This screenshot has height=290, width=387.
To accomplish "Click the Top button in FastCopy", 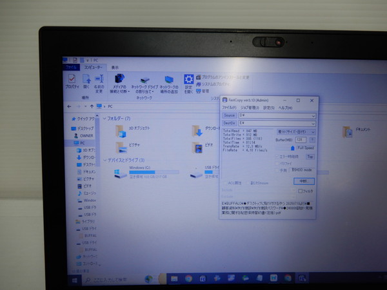I will click(x=310, y=156).
